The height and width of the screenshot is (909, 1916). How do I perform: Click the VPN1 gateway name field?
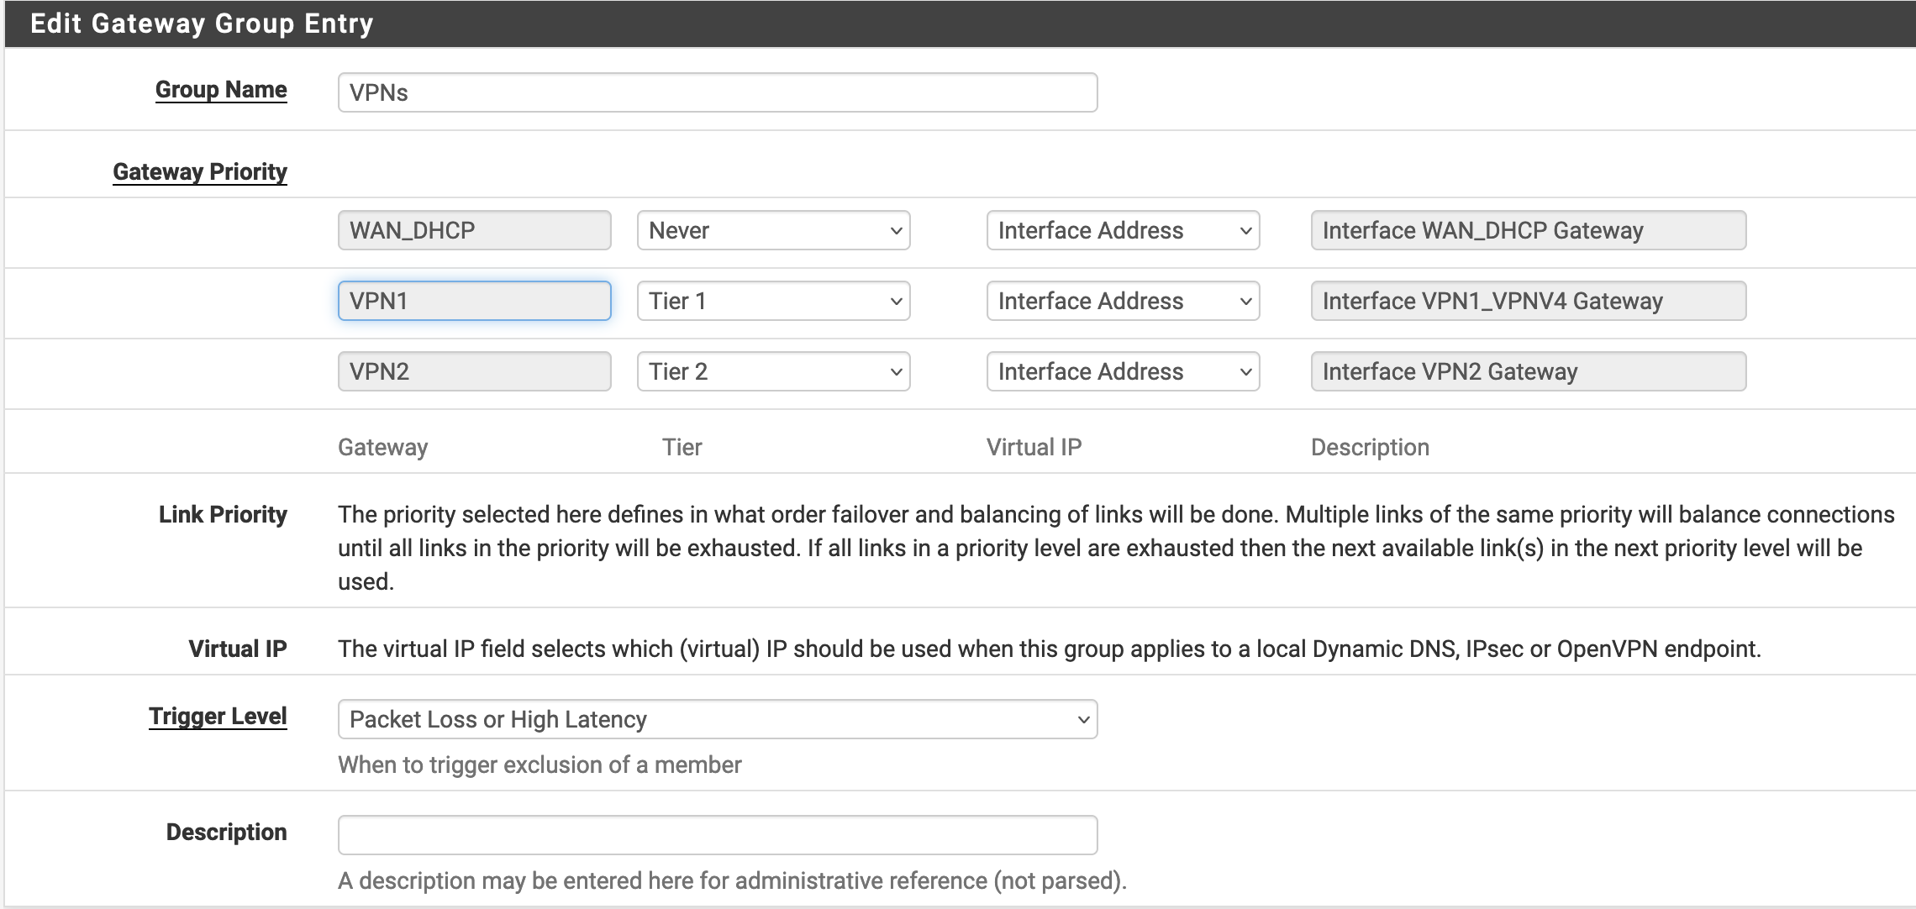[x=474, y=301]
